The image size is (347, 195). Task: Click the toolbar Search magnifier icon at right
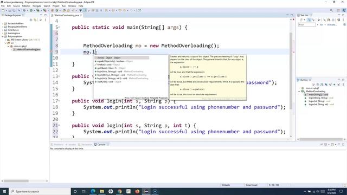click(x=331, y=10)
